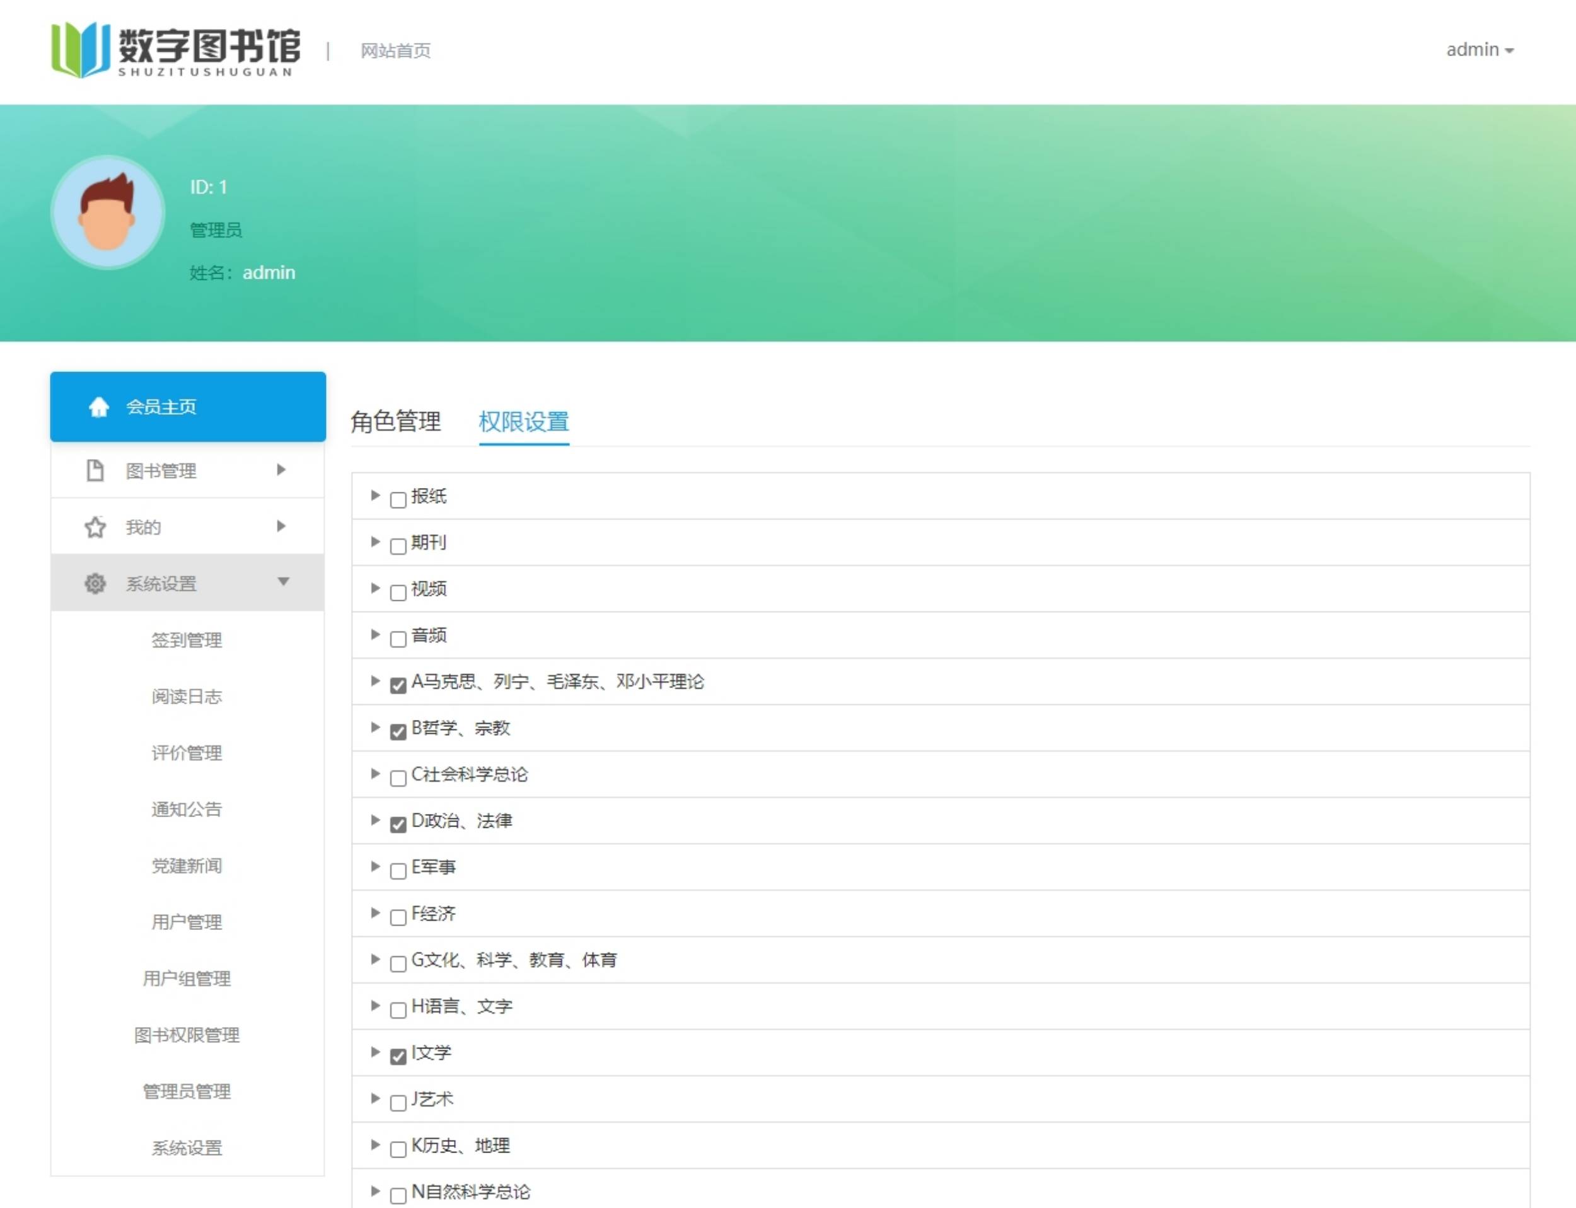Uncheck the I文学 checkbox
This screenshot has width=1576, height=1208.
(x=398, y=1055)
